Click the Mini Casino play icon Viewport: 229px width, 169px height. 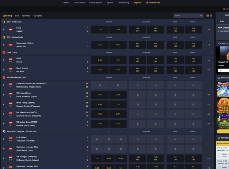pyautogui.click(x=219, y=78)
